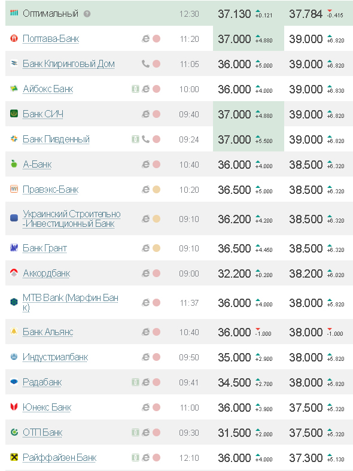The image size is (353, 471).
Task: Click the yellow dot in Украинский Строительно-Инвестиционный Банк row
Action: [156, 218]
